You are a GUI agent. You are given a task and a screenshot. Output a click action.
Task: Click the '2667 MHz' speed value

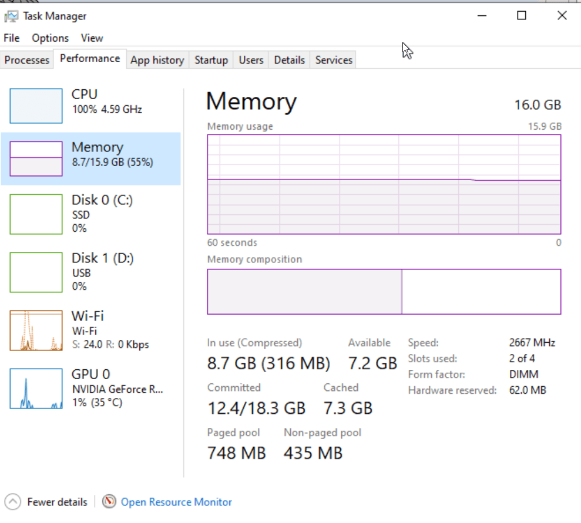(532, 343)
